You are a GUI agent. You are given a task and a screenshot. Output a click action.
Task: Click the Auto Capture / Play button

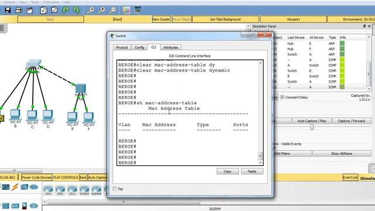[x=312, y=121]
